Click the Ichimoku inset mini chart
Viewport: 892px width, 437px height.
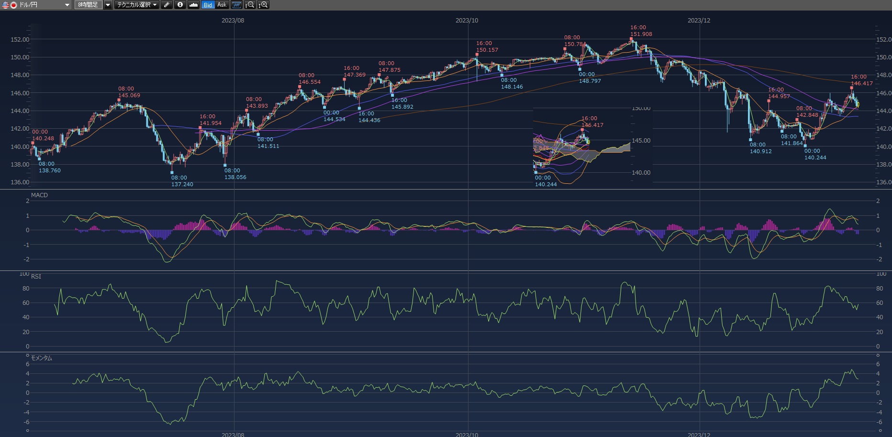coord(581,146)
